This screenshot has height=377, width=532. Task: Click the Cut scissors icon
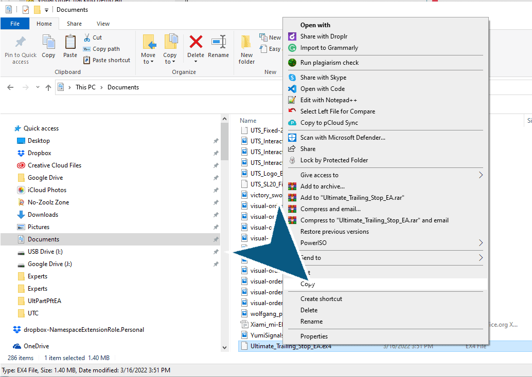tap(87, 37)
